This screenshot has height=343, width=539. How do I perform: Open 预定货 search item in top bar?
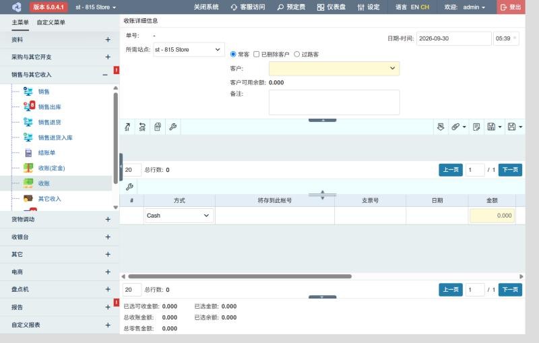[291, 7]
